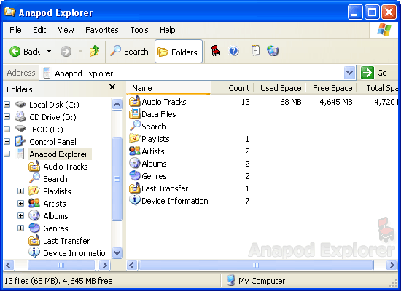Select Local Disk (C:) in folder tree

54,105
